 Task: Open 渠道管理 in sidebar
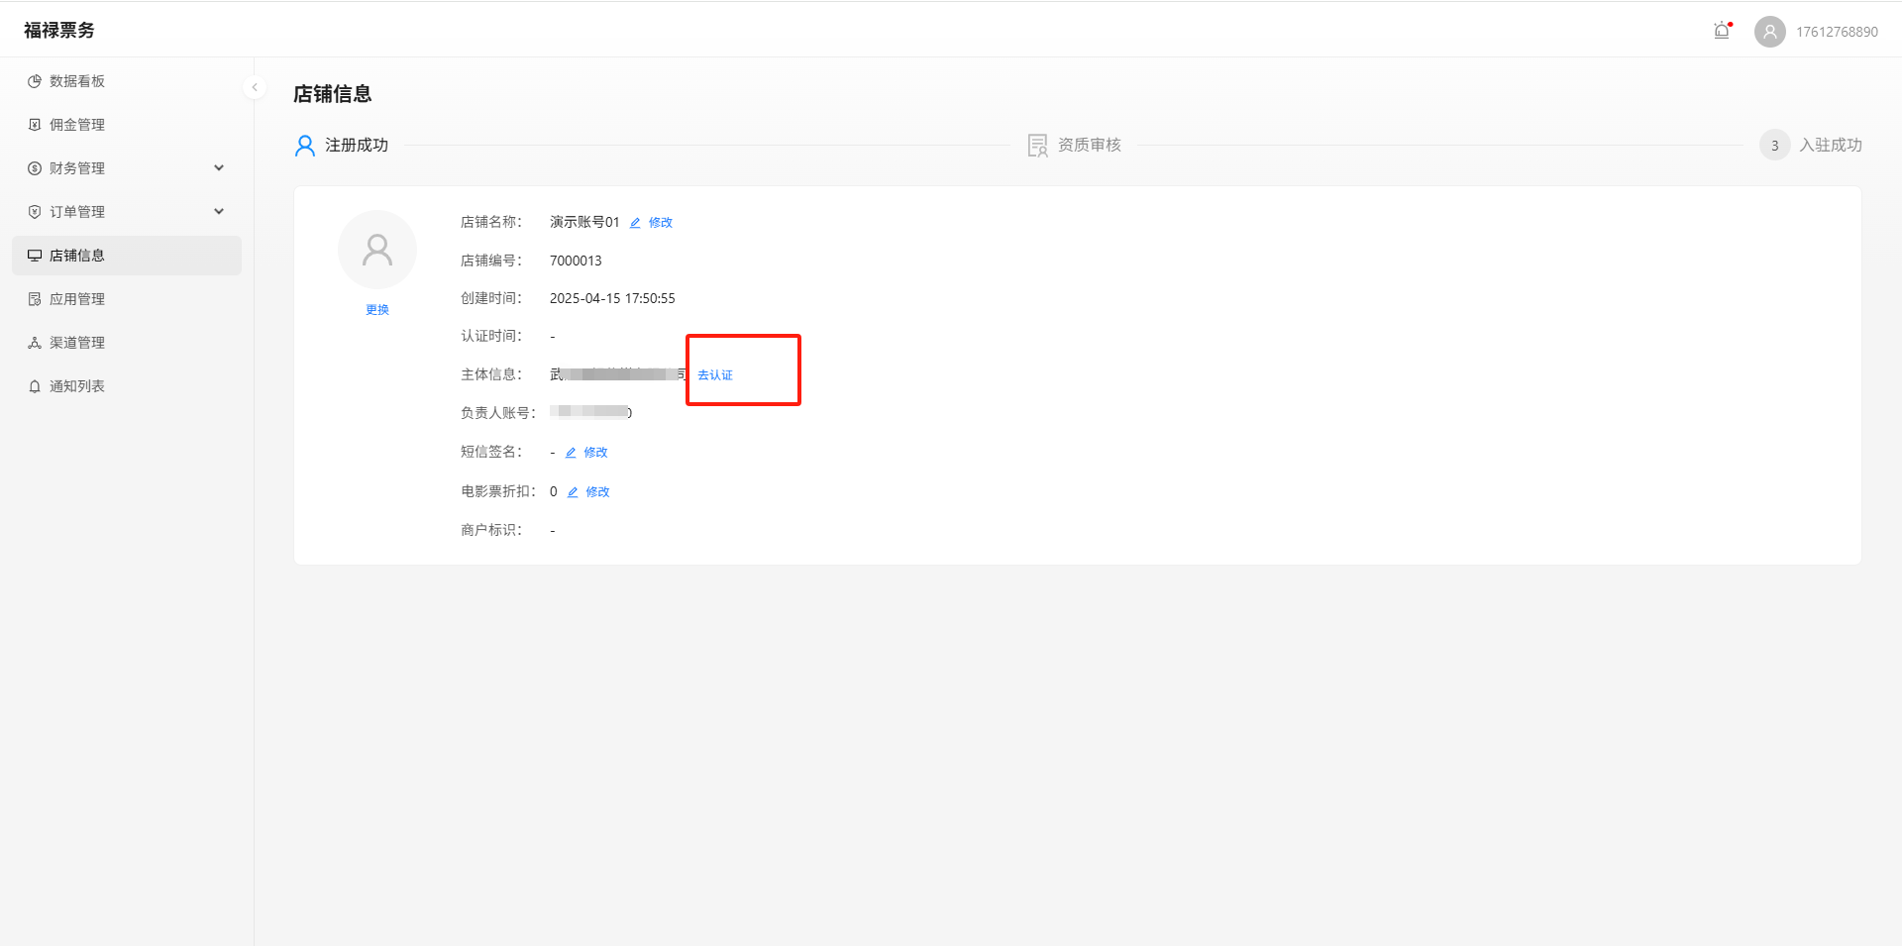point(77,343)
